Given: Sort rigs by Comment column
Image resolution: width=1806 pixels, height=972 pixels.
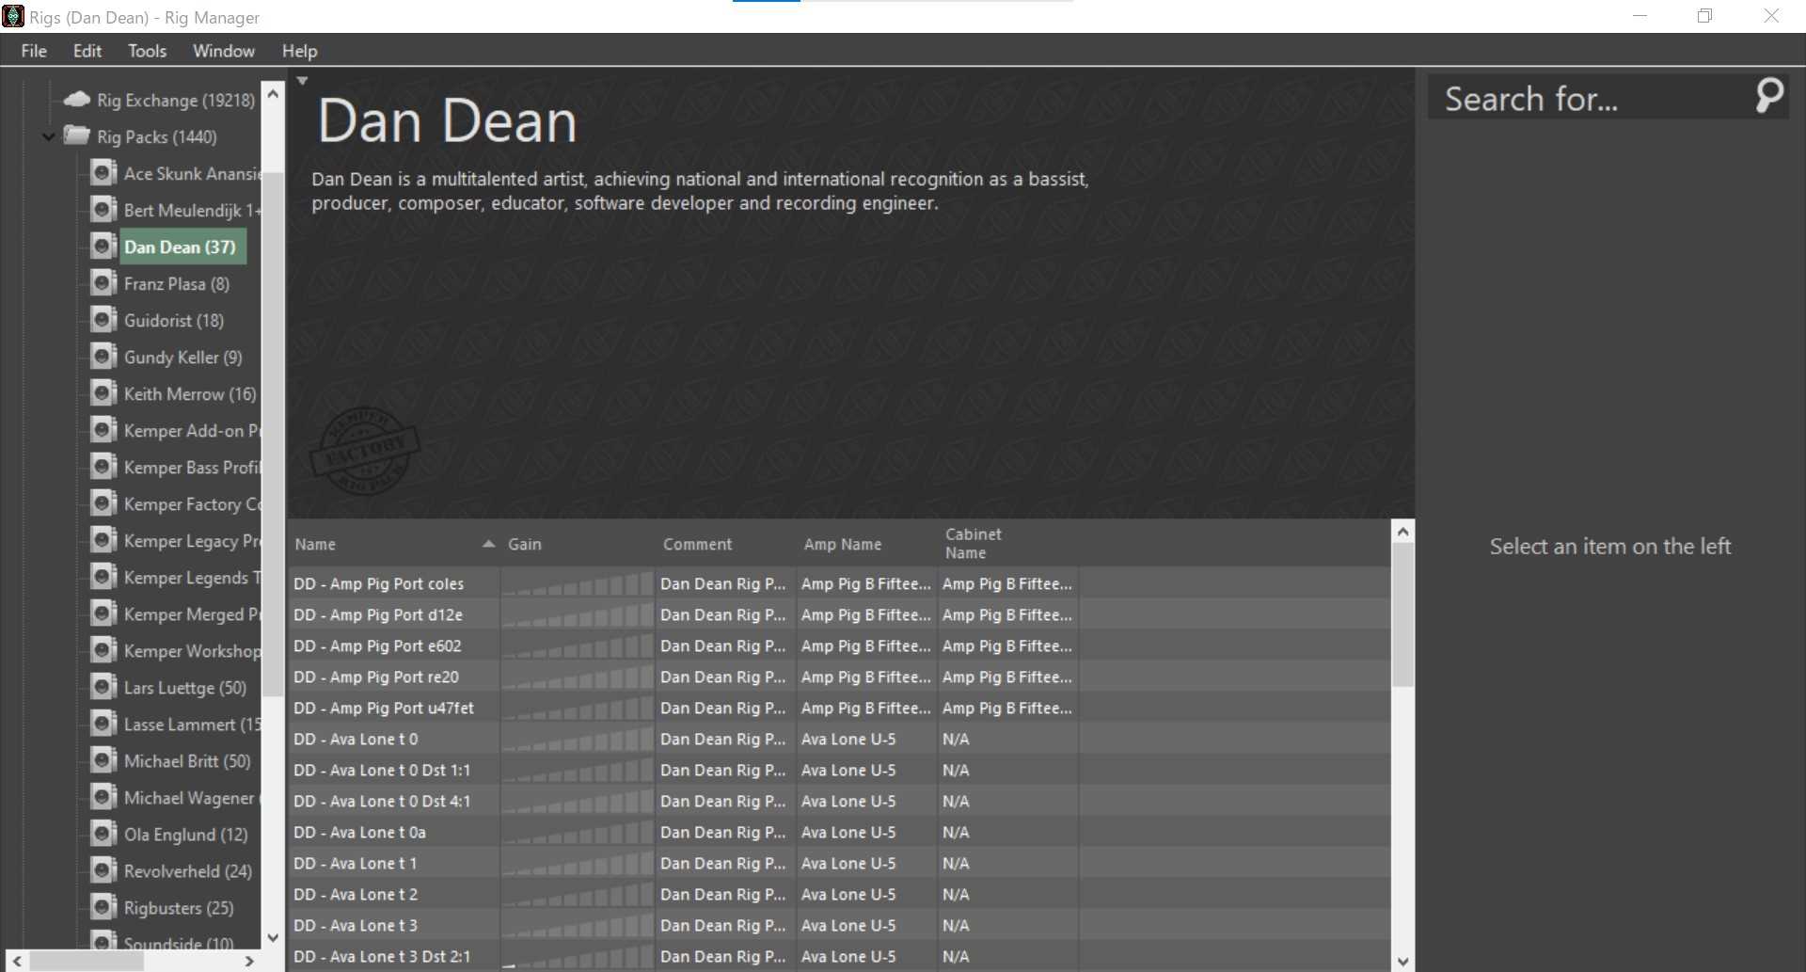Looking at the screenshot, I should (x=697, y=544).
